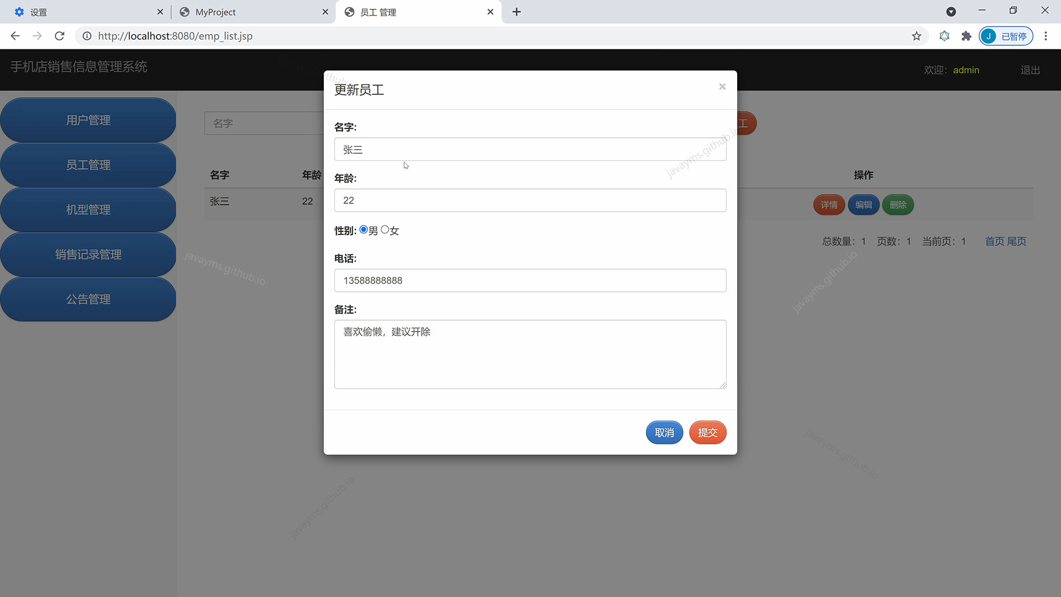Click the download indicator icon near window controls

click(x=952, y=12)
